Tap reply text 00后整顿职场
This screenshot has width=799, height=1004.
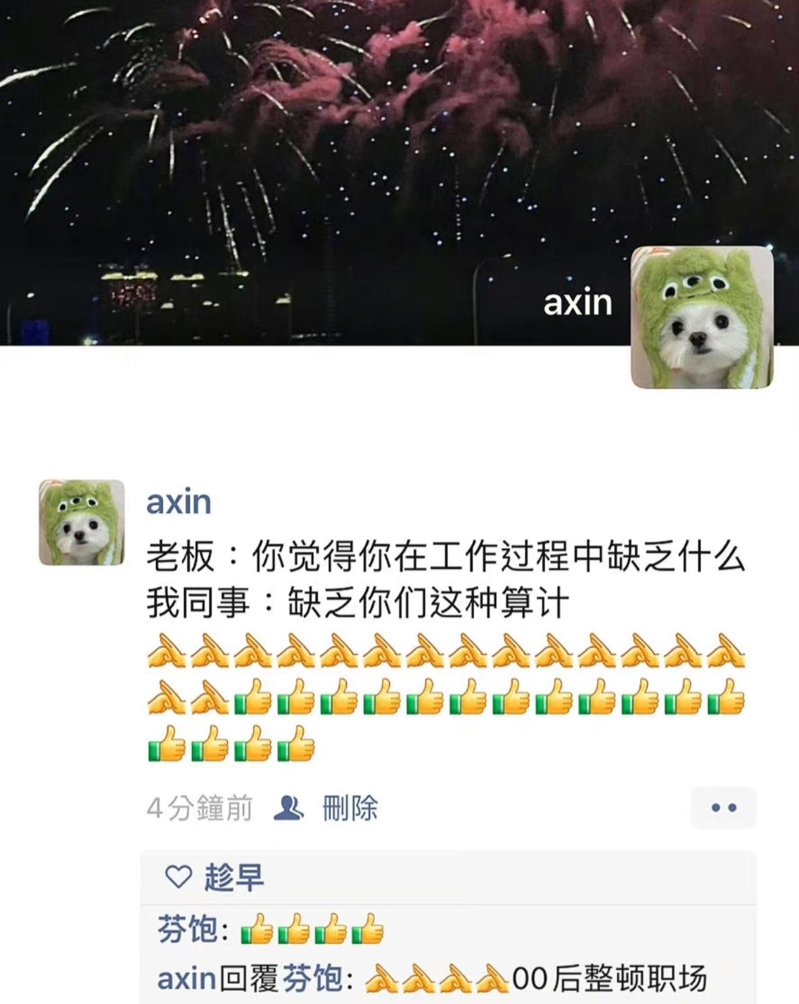pos(610,979)
